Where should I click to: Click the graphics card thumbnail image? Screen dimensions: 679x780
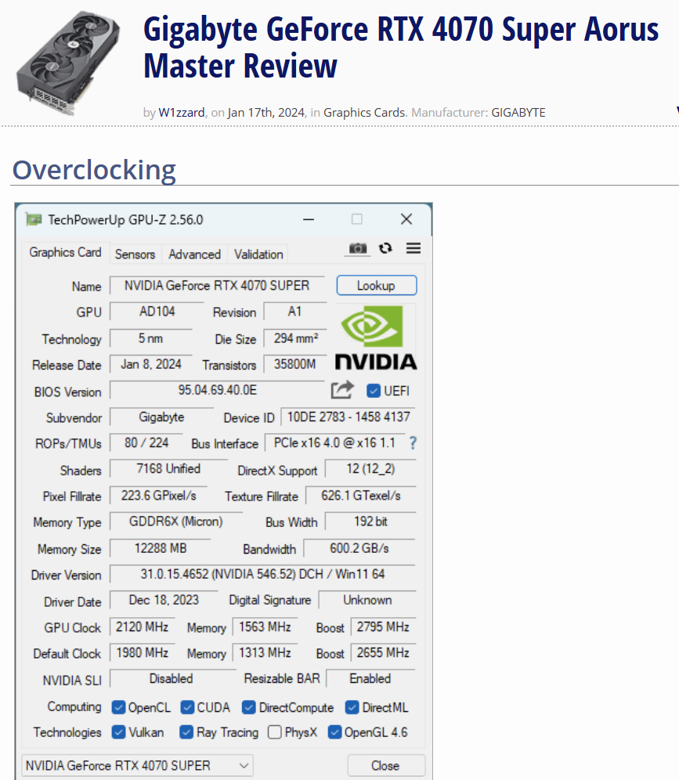68,63
